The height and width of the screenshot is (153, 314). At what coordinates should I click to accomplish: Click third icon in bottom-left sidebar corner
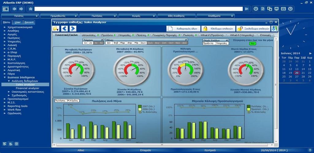(17, 144)
